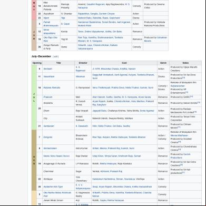
Task: Open the Aadanthe Ado Type title link
Action: (x=53, y=187)
